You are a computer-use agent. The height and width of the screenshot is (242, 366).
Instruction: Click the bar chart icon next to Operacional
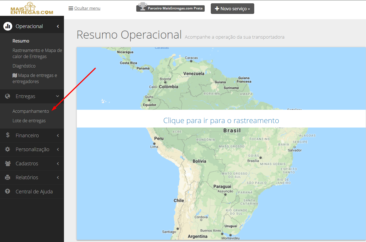pos(8,26)
